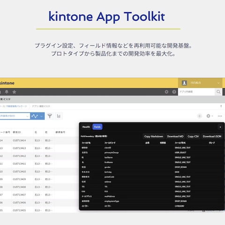Select the CUST13413 cell
The image size is (225, 225).
pyautogui.click(x=19, y=148)
